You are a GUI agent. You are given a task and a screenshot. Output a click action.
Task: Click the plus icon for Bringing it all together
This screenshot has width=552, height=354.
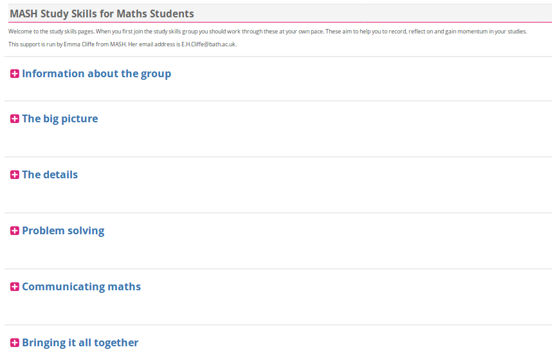coord(15,343)
